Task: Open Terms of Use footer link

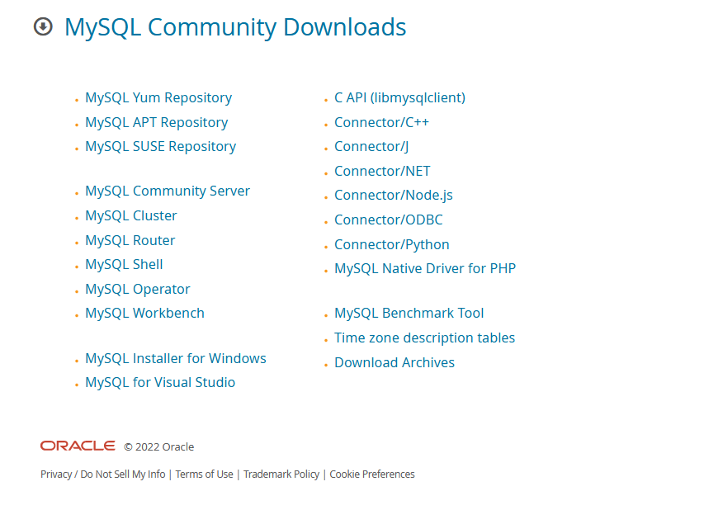Action: click(205, 474)
